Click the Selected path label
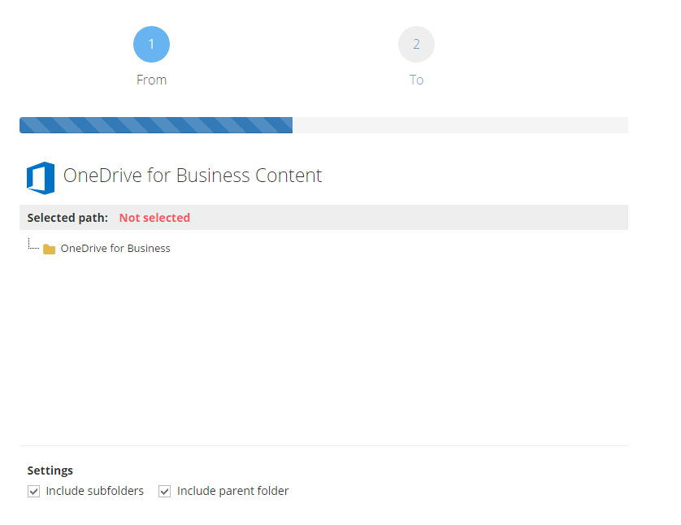 (67, 218)
